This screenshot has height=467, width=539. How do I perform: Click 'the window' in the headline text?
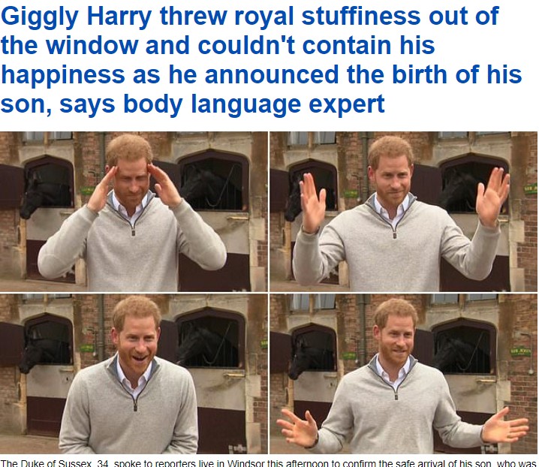tap(71, 45)
